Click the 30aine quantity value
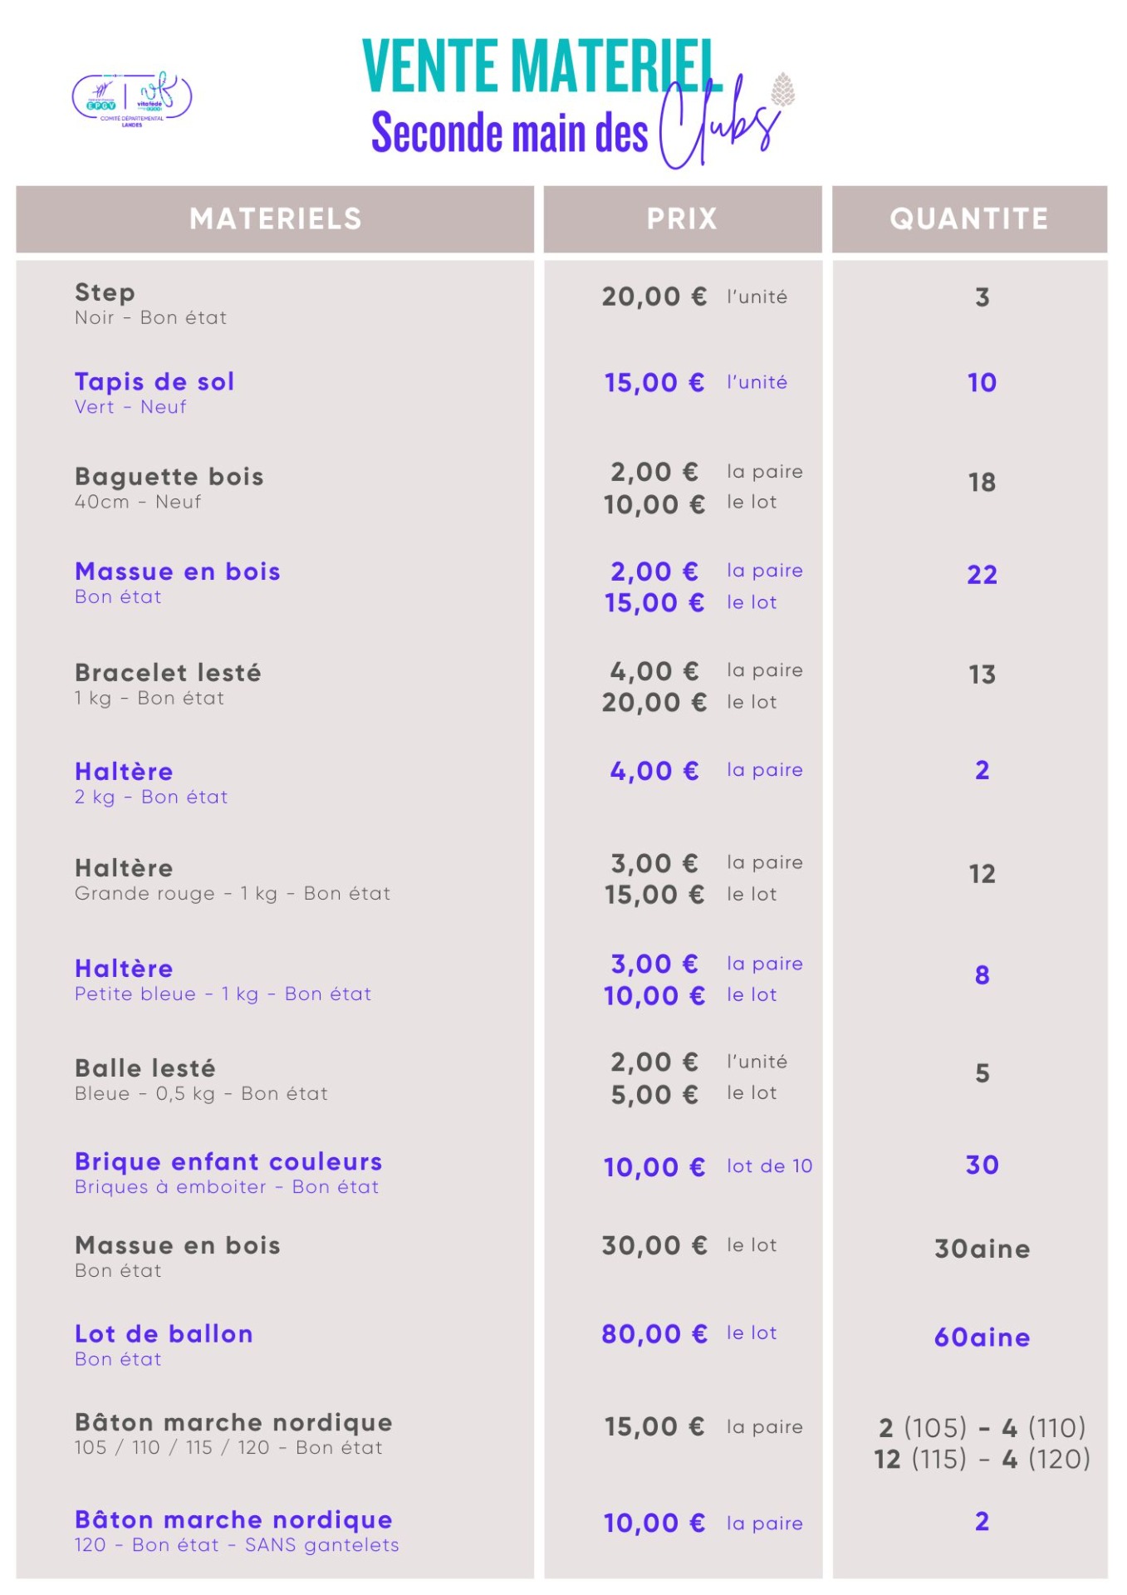1127x1595 pixels. (x=982, y=1249)
